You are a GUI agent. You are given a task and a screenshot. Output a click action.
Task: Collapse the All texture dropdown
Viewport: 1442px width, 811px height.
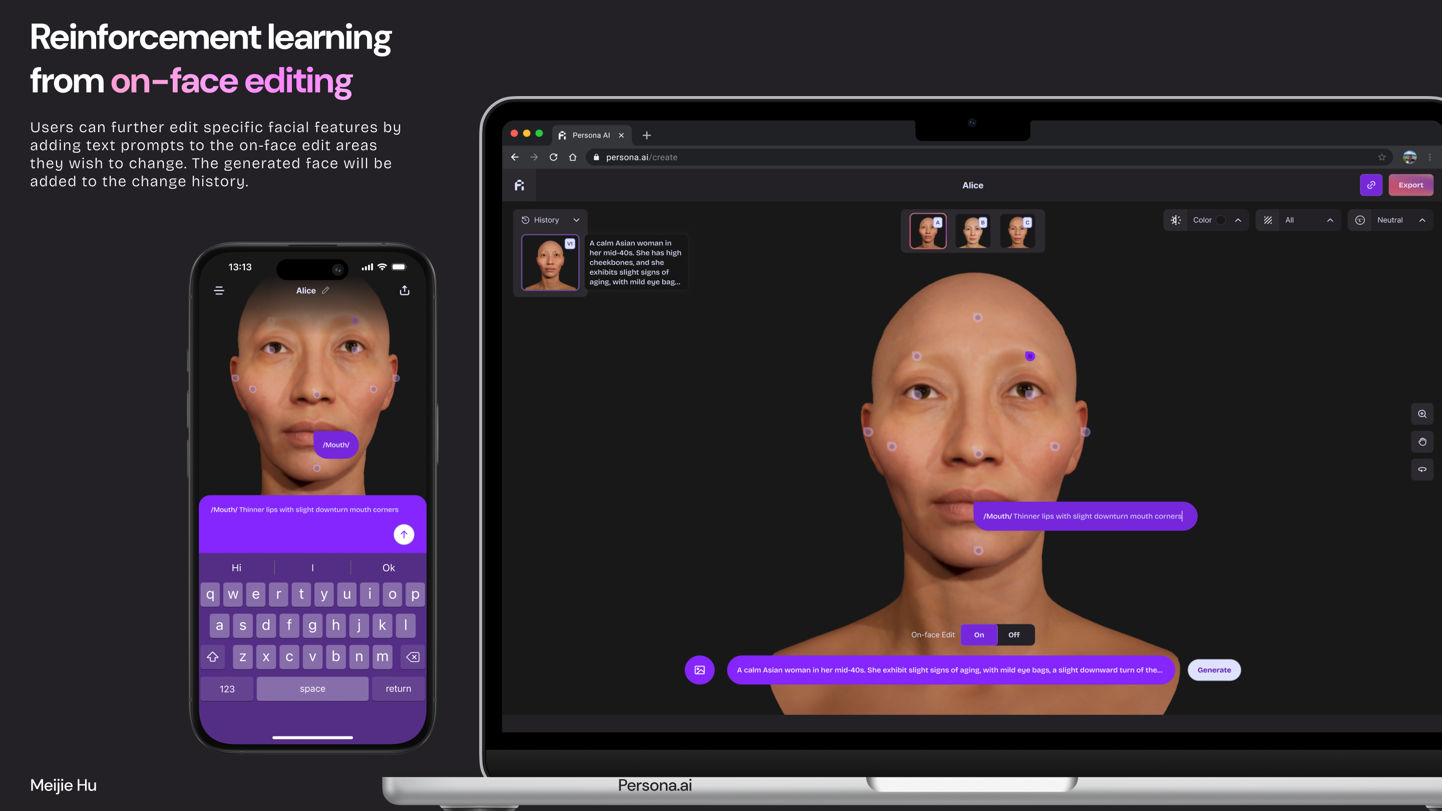click(1331, 220)
